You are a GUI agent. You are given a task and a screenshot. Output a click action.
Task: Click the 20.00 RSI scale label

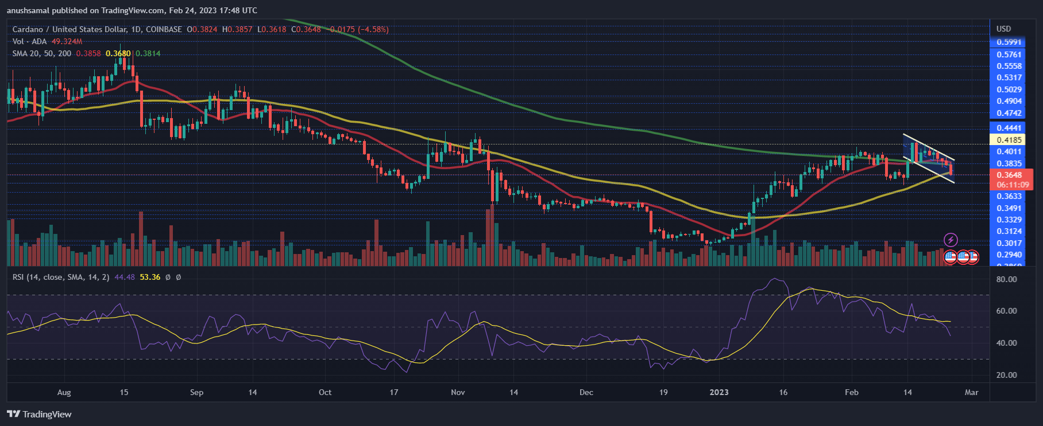click(x=1006, y=375)
